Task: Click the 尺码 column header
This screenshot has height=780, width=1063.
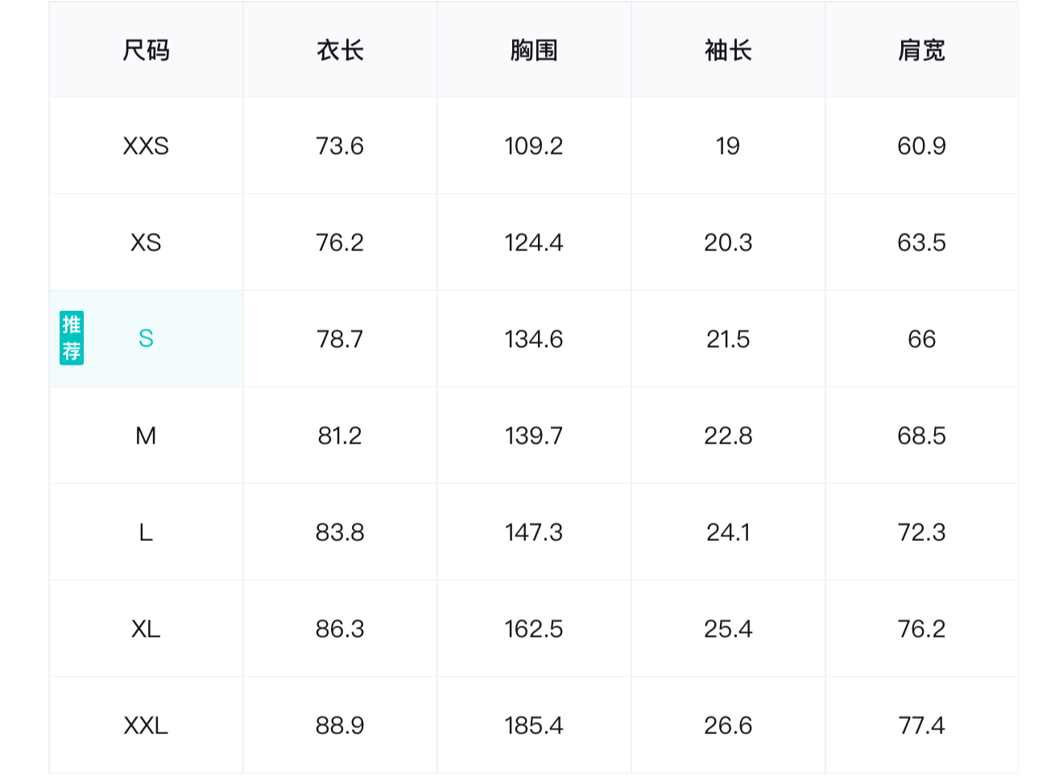Action: 146,51
